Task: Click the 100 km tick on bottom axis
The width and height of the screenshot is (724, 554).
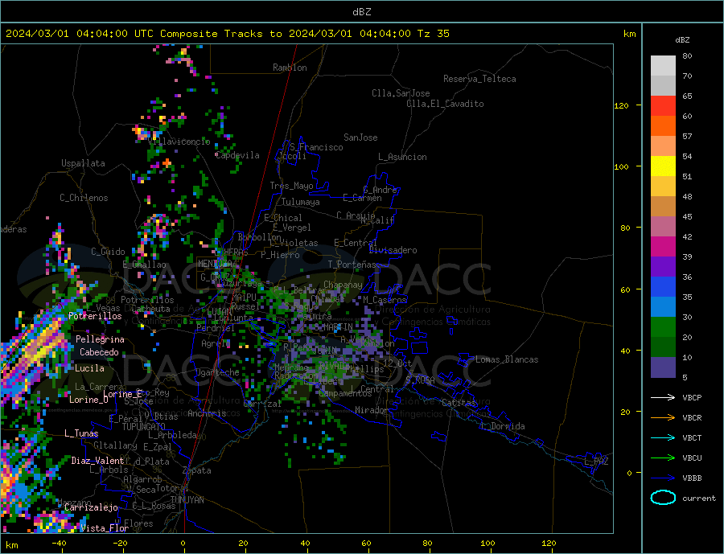Action: [487, 543]
